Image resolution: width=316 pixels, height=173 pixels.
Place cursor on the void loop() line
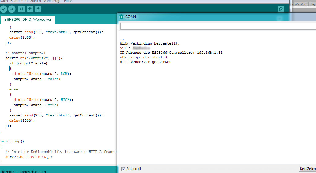click(x=13, y=141)
